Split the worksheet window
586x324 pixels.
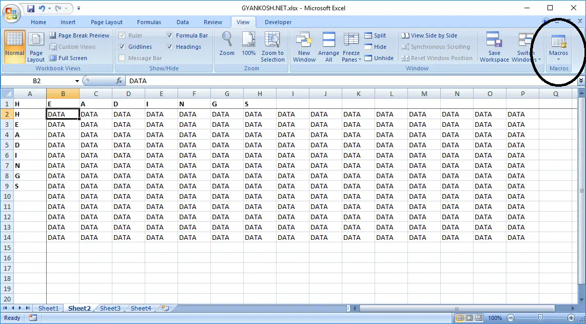click(375, 35)
